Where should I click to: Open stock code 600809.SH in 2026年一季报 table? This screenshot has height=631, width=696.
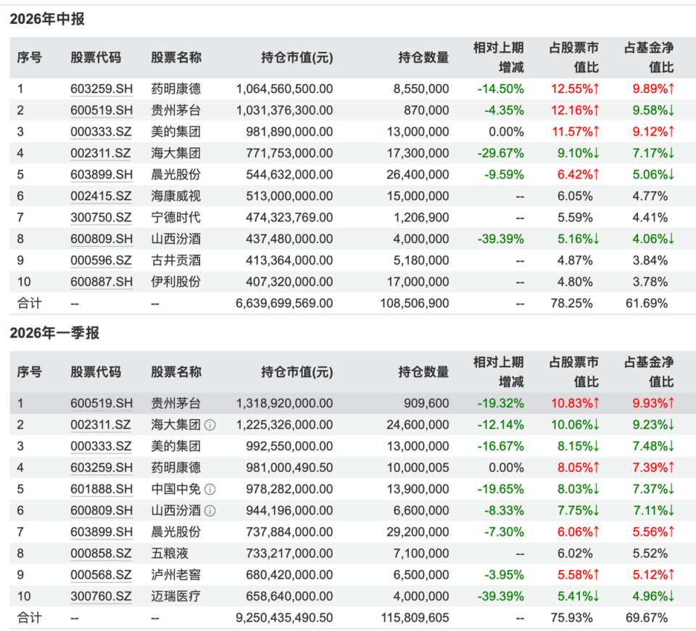[x=101, y=511]
